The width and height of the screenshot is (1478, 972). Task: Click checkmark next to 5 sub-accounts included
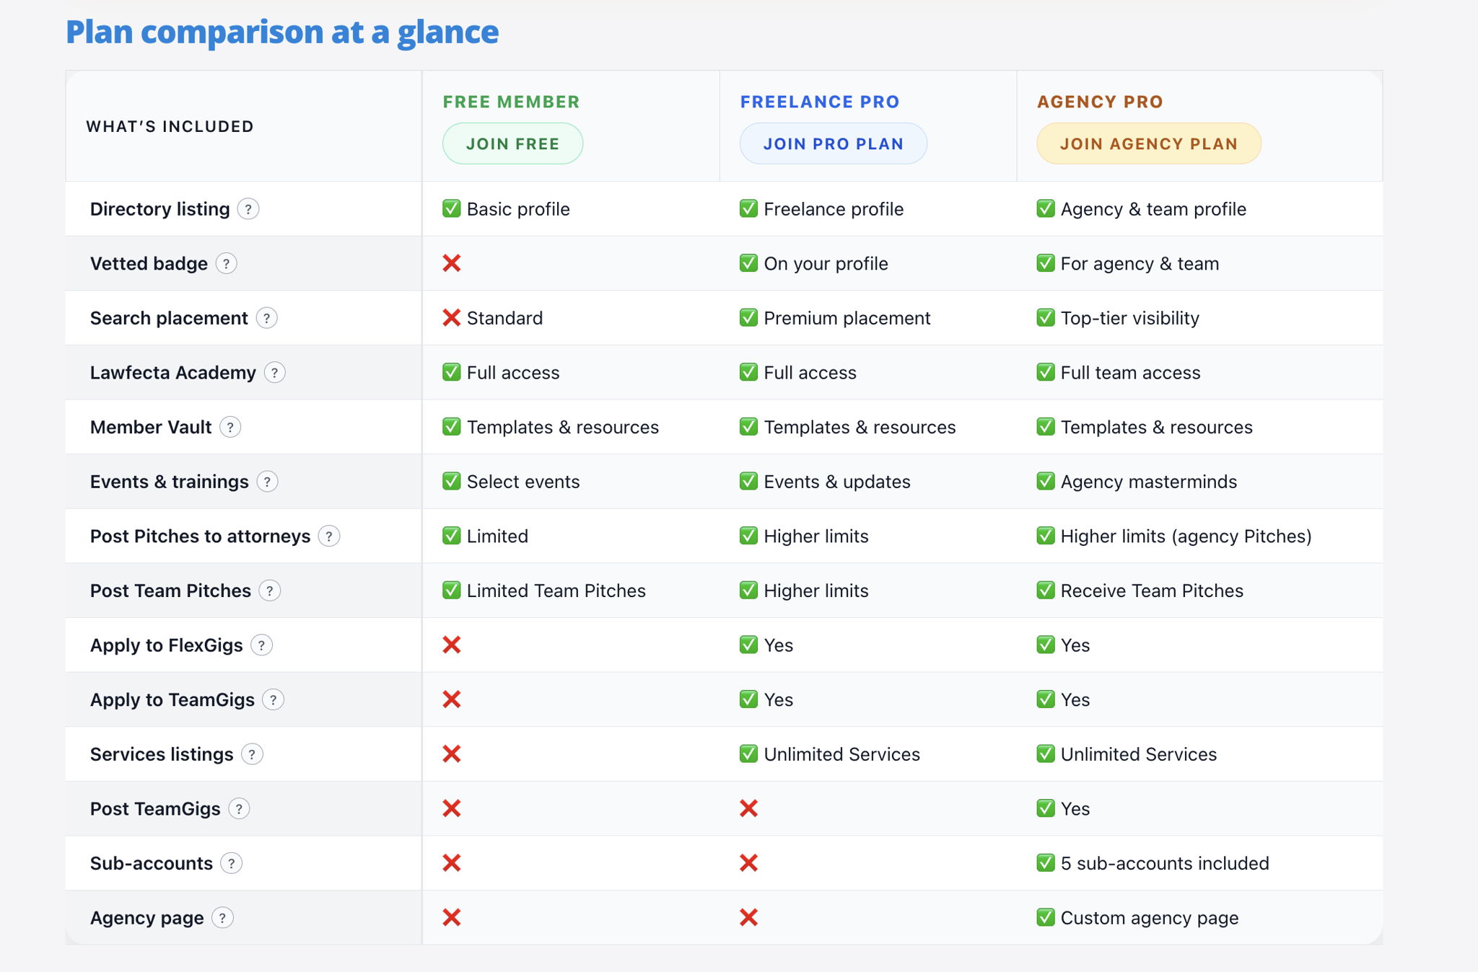(x=1046, y=862)
